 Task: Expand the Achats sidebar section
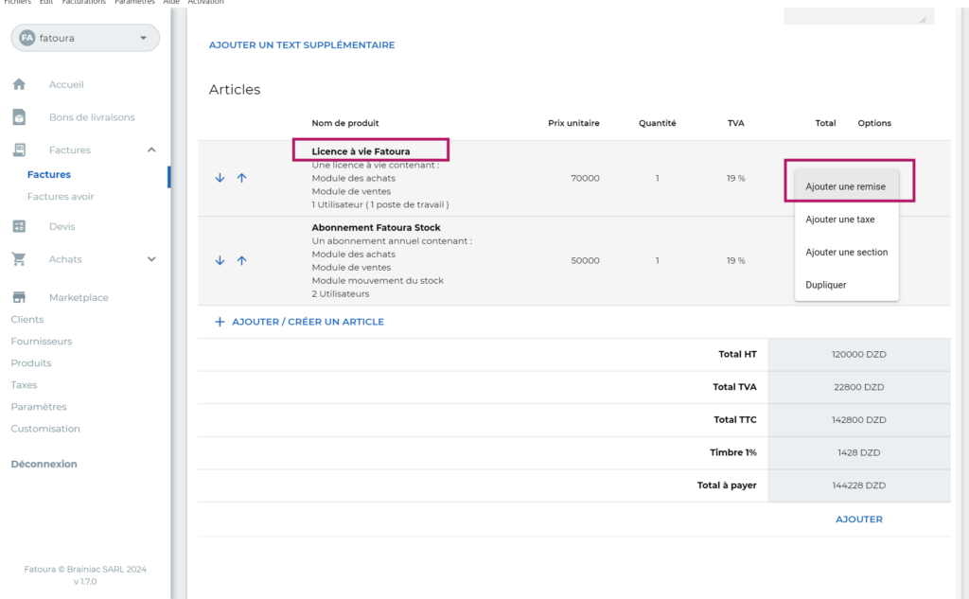(151, 259)
